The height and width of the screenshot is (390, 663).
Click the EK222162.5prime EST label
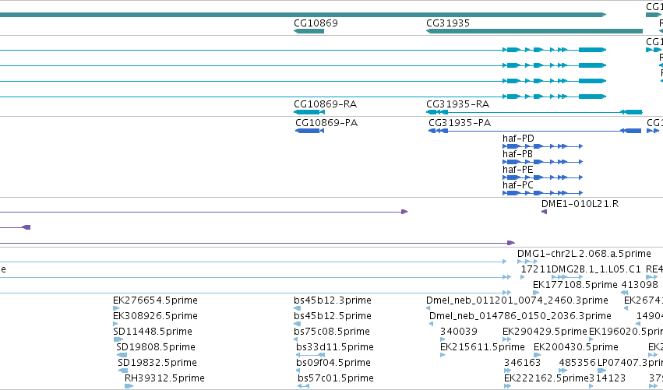(x=546, y=378)
